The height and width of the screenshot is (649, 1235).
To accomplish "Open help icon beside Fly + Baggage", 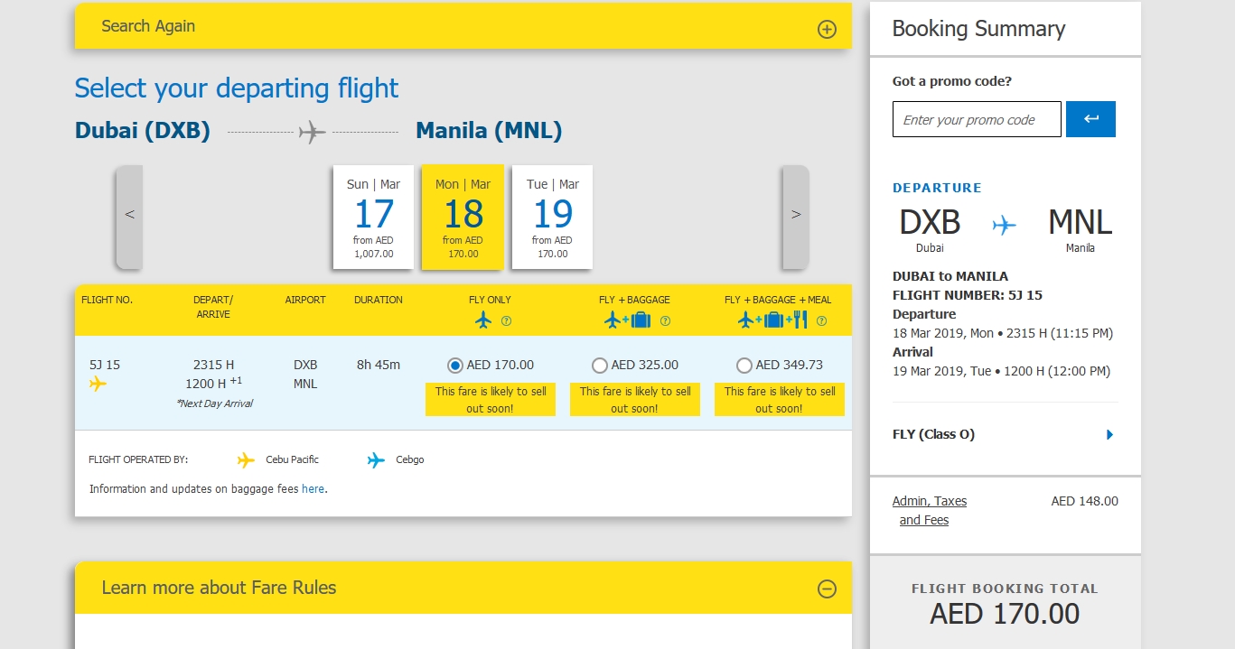I will pyautogui.click(x=666, y=320).
